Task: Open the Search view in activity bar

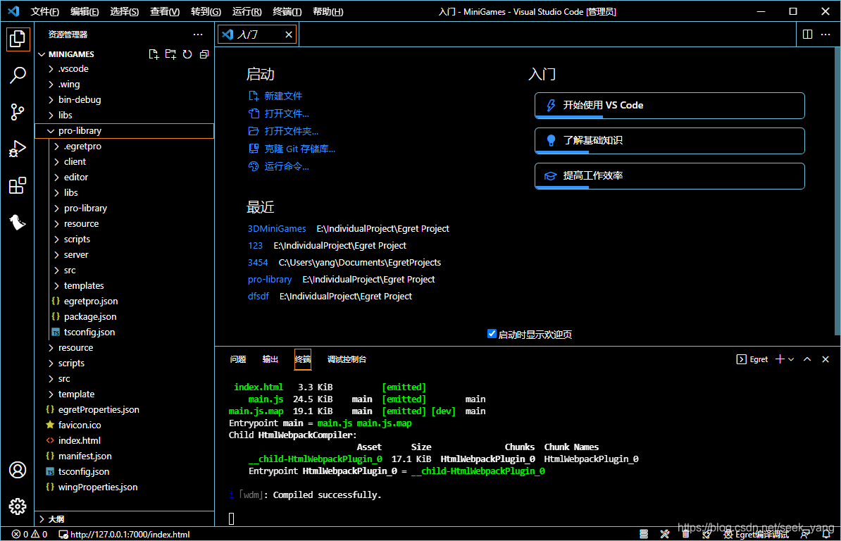Action: (18, 75)
